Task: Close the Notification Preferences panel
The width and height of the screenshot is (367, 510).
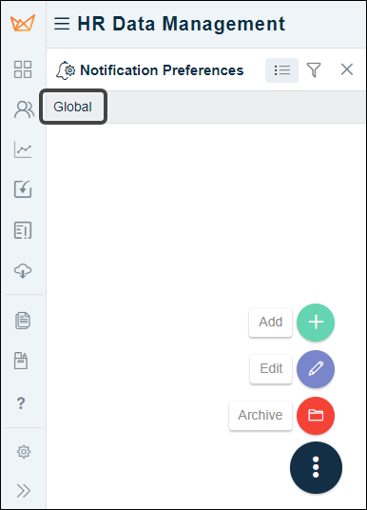Action: [x=347, y=69]
